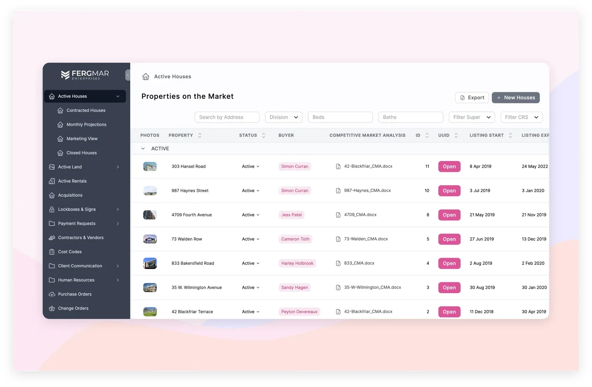Click the New Houses button

click(x=515, y=98)
